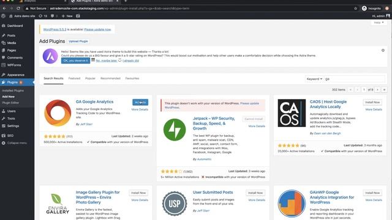
Task: Install GAinWP Google Analytics Integration plugin
Action: 372,193
